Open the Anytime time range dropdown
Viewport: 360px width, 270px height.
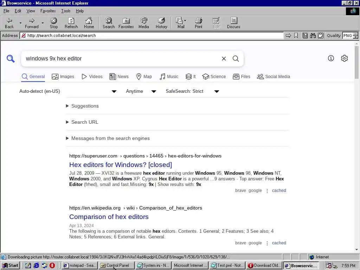click(x=141, y=91)
